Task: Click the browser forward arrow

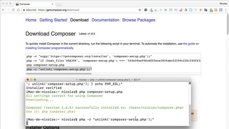Action: point(8,10)
